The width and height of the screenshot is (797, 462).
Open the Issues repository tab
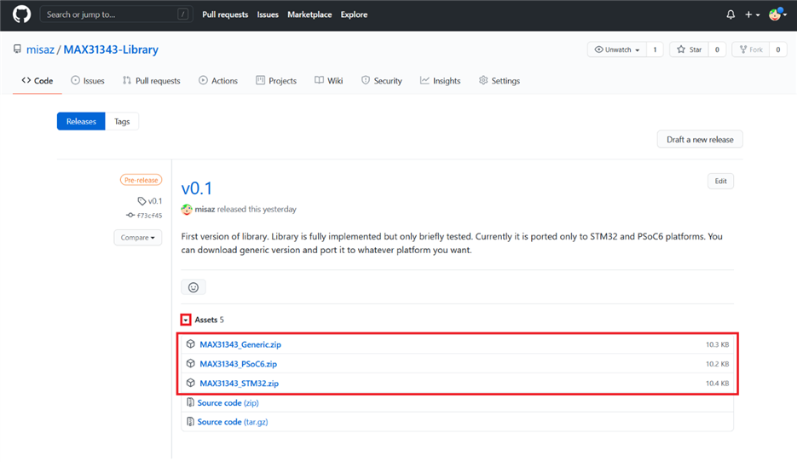point(88,81)
